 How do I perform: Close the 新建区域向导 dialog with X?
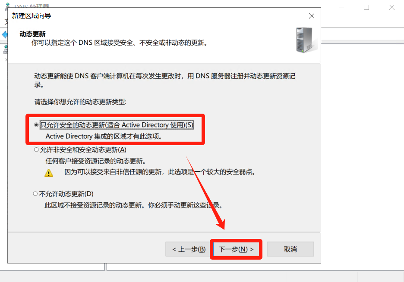click(x=312, y=16)
